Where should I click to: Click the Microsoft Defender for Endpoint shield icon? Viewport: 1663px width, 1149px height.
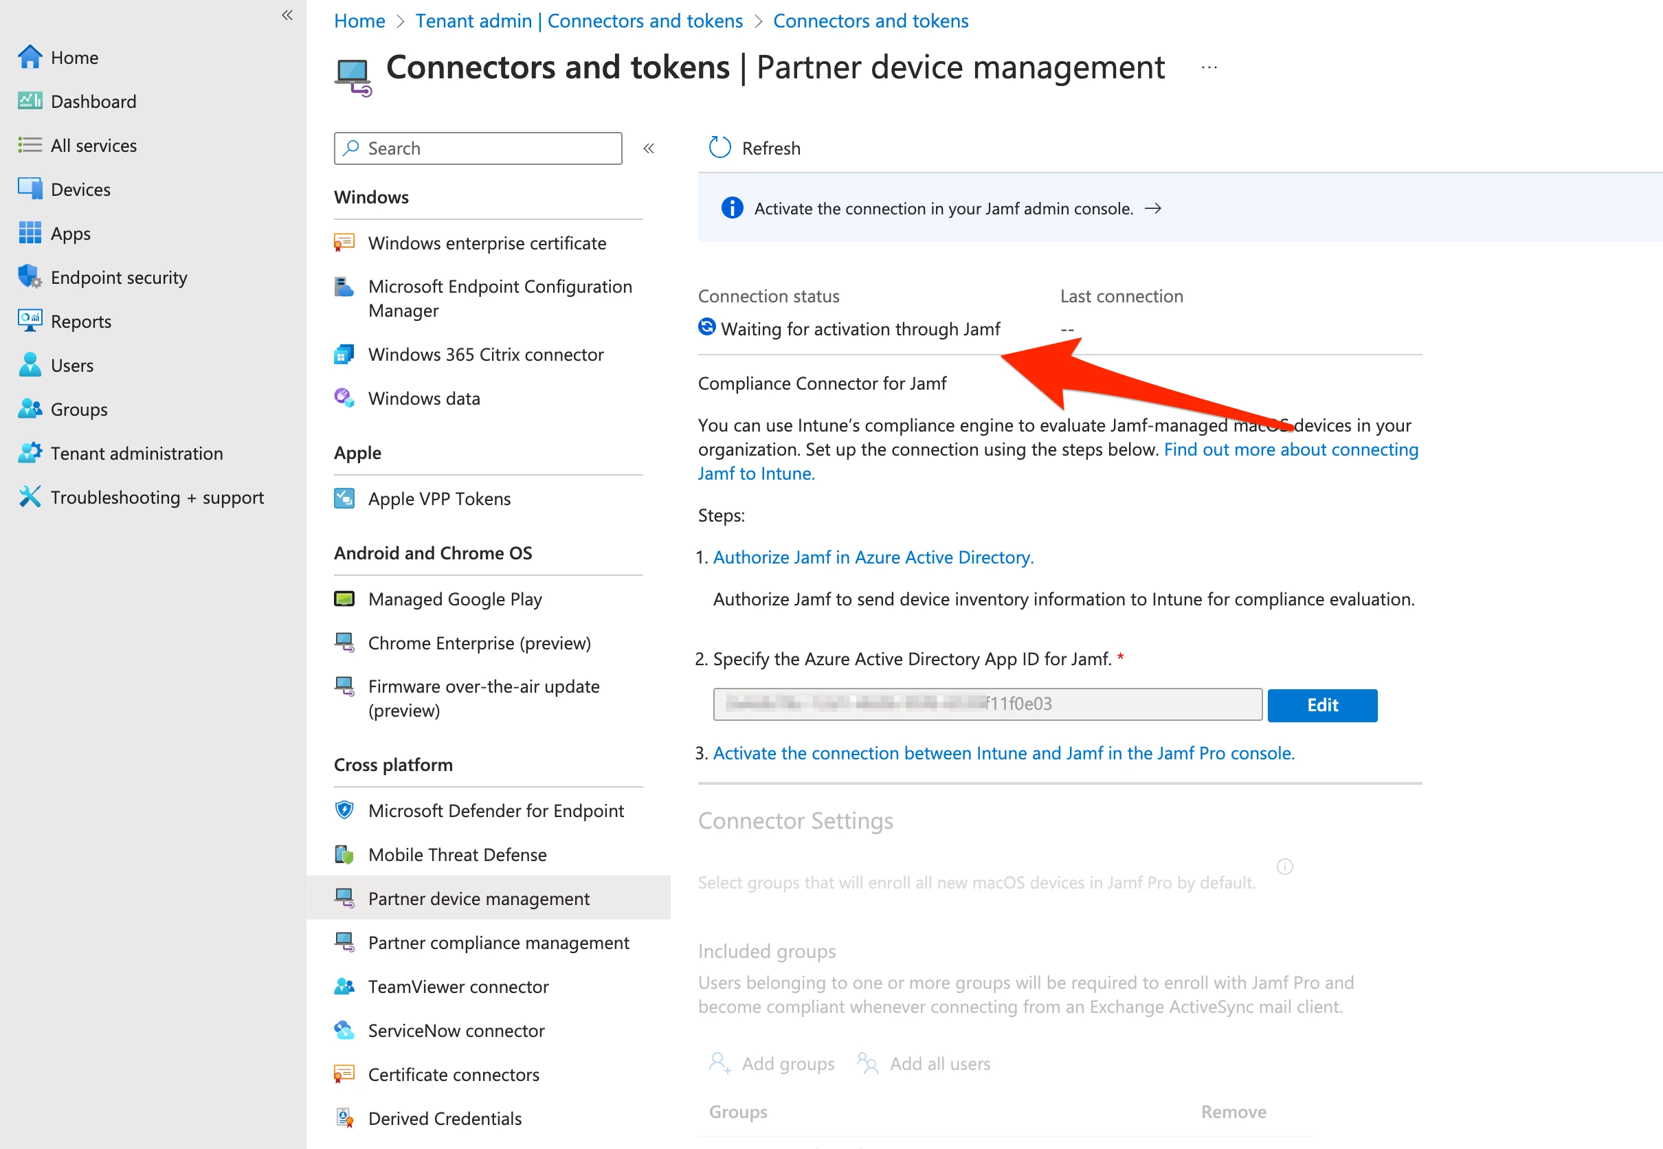click(x=344, y=810)
